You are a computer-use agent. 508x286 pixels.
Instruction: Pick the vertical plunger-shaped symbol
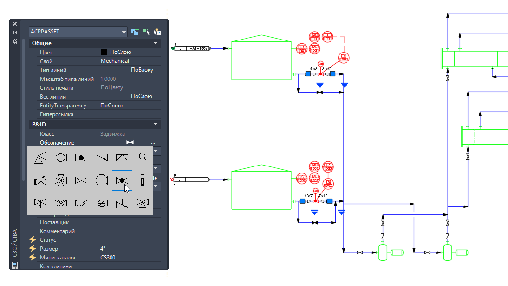142,180
